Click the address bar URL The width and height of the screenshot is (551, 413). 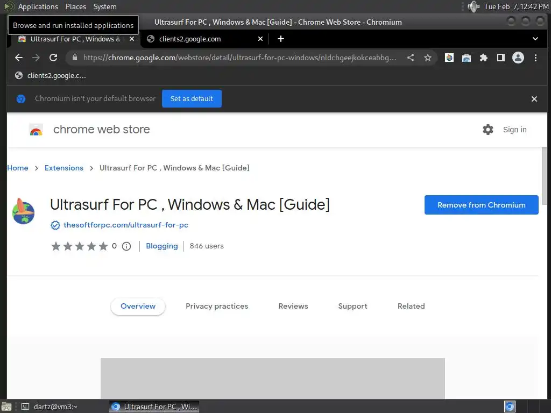pos(239,58)
